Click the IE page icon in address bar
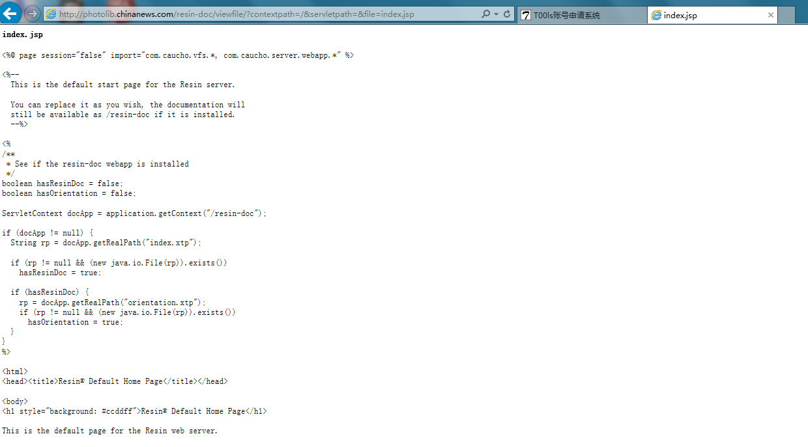Viewport: 808px width, 447px height. pos(50,14)
